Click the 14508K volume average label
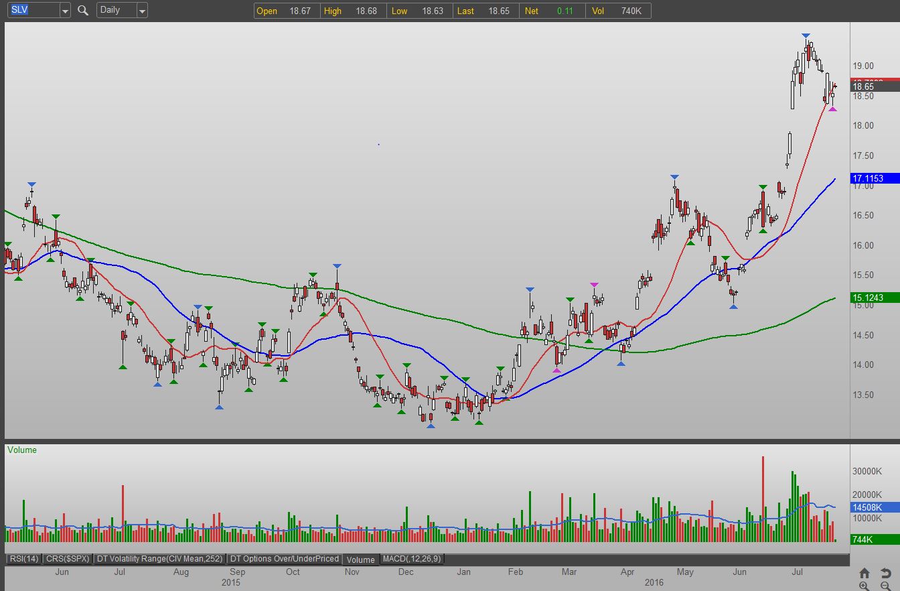The height and width of the screenshot is (591, 900). pos(875,507)
